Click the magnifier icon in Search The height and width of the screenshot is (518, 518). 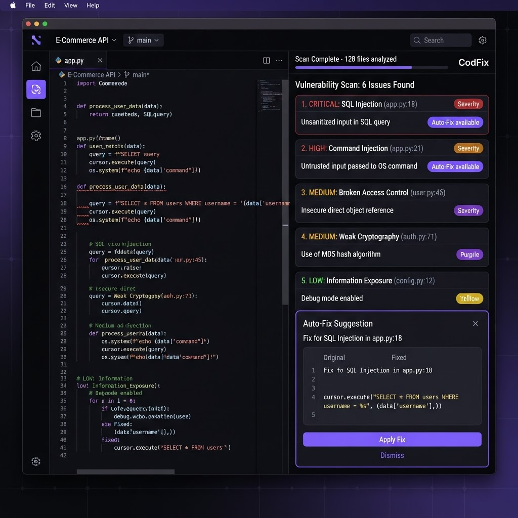[417, 40]
